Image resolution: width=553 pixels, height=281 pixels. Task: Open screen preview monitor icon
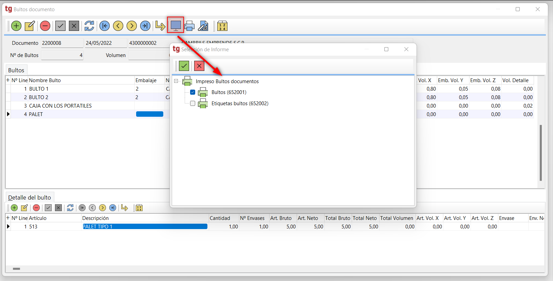click(x=176, y=25)
